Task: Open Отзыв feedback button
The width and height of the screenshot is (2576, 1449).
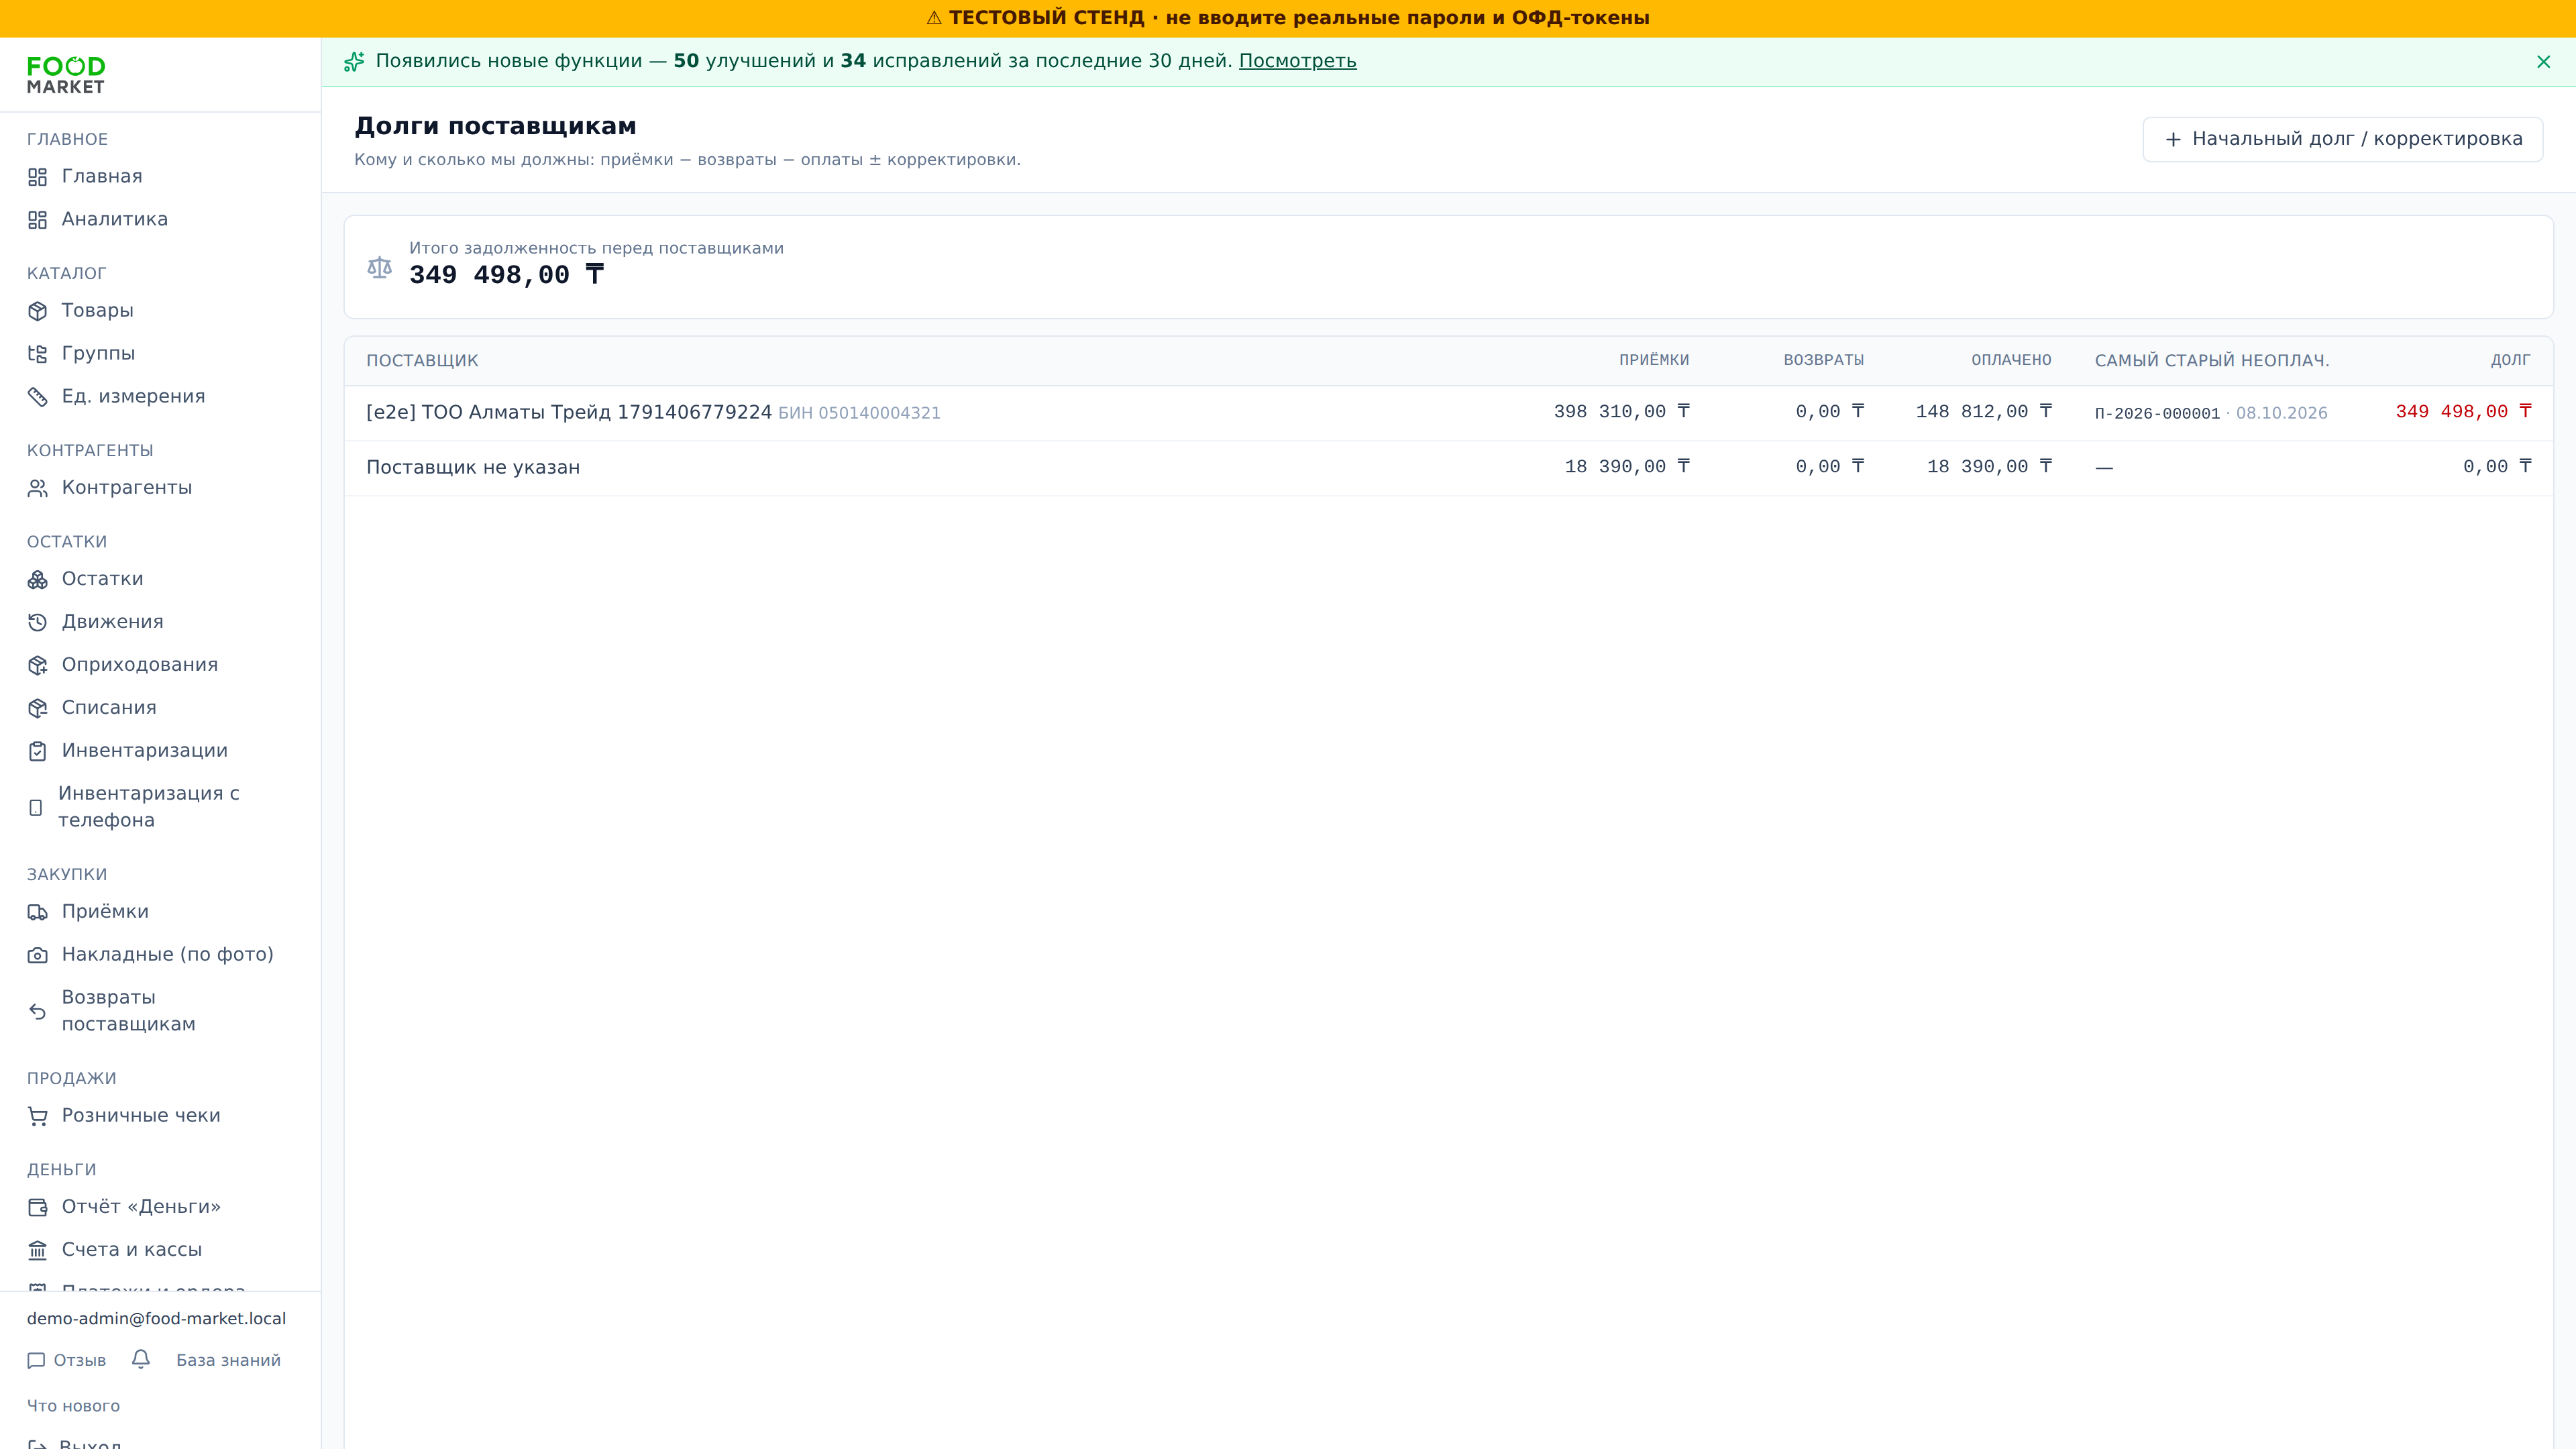Action: 66,1360
